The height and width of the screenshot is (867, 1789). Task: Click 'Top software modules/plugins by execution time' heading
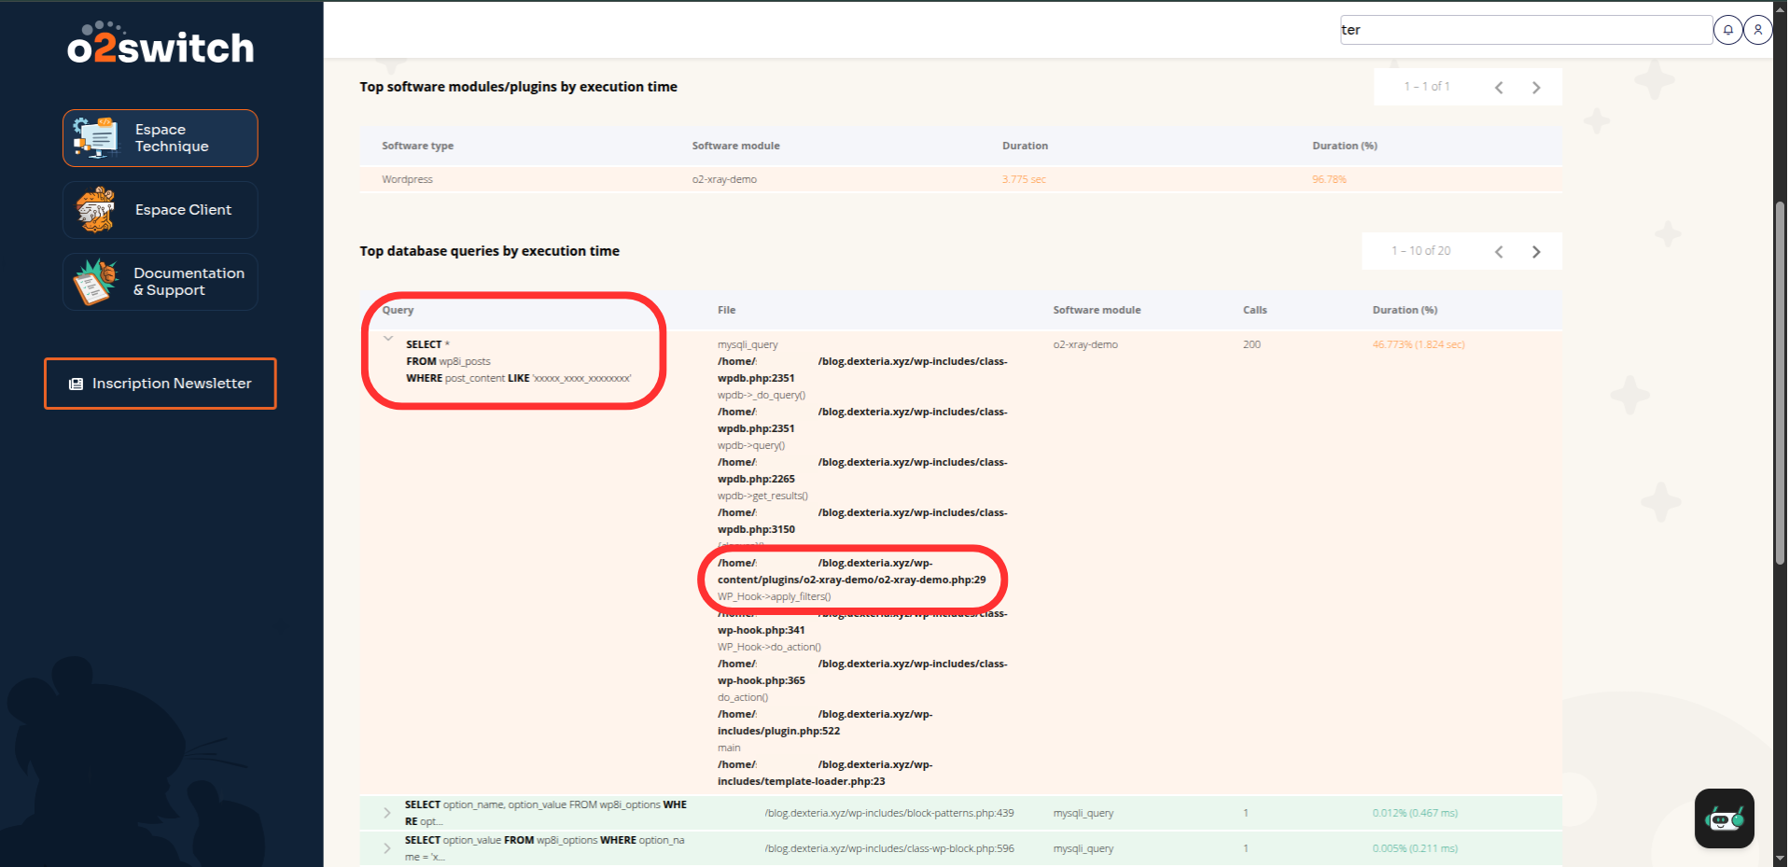click(519, 87)
